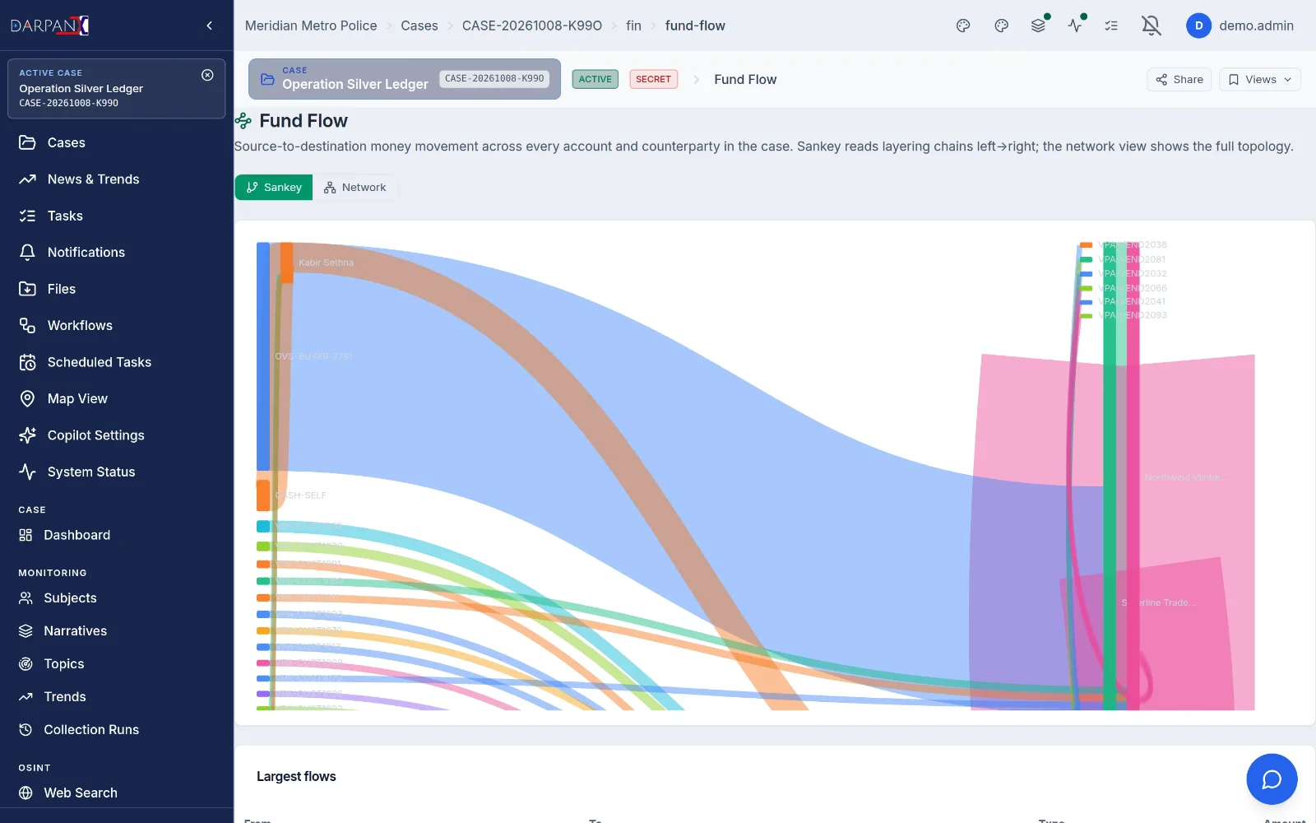Screen dimensions: 1316x823
Task: Open News & Trends in sidebar
Action: (117, 179)
